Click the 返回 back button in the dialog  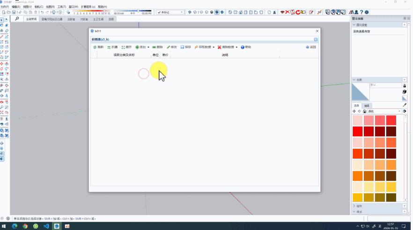click(310, 47)
